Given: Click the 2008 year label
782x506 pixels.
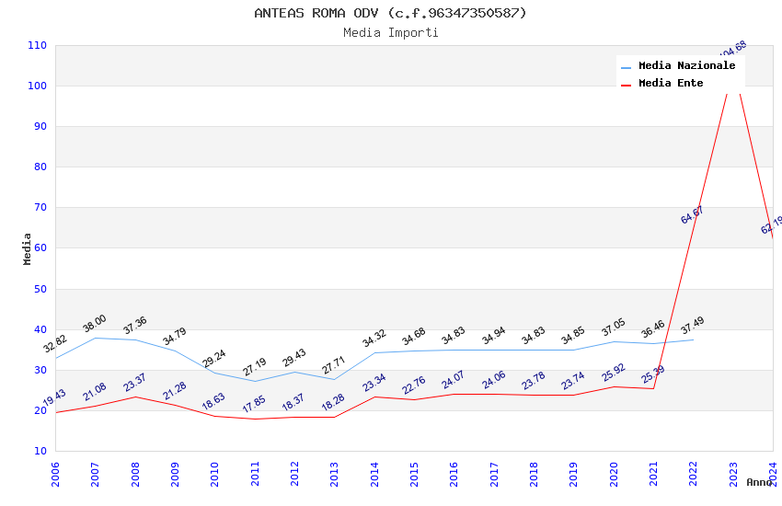Looking at the screenshot, I should click(x=135, y=474).
